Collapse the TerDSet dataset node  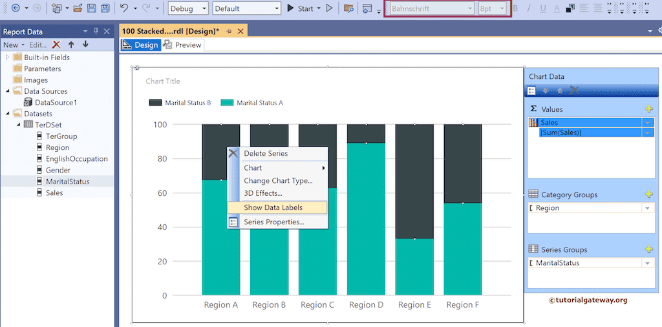pyautogui.click(x=19, y=125)
